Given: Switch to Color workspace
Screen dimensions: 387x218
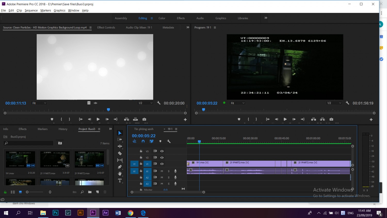Looking at the screenshot, I should pos(162,18).
